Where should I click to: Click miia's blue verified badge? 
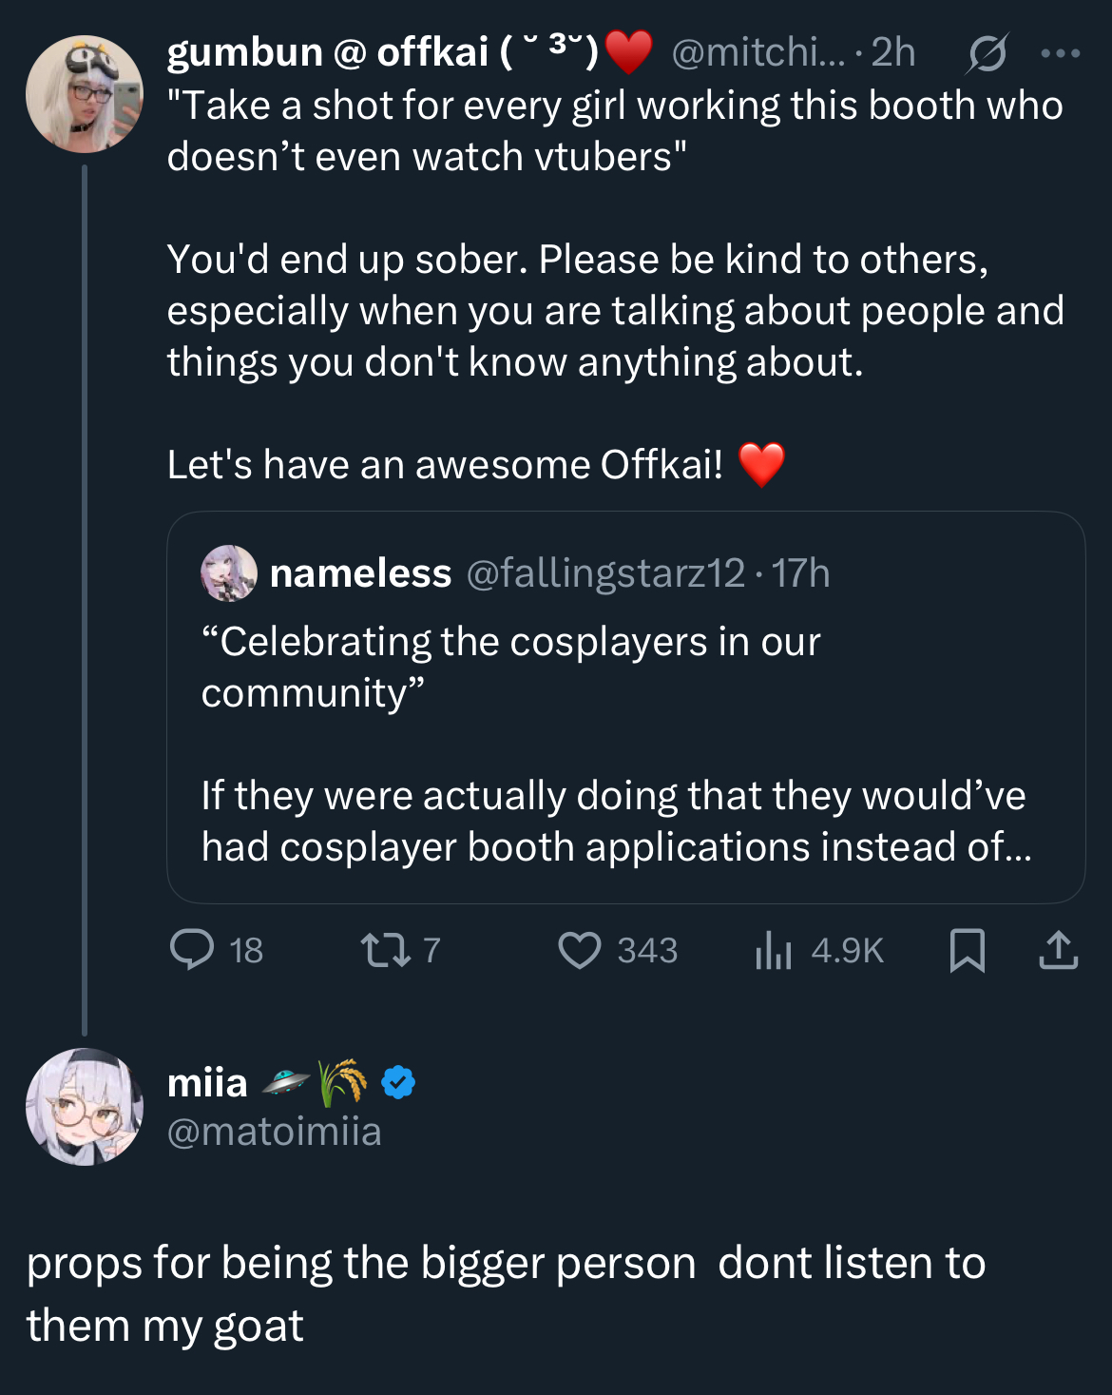click(398, 1082)
